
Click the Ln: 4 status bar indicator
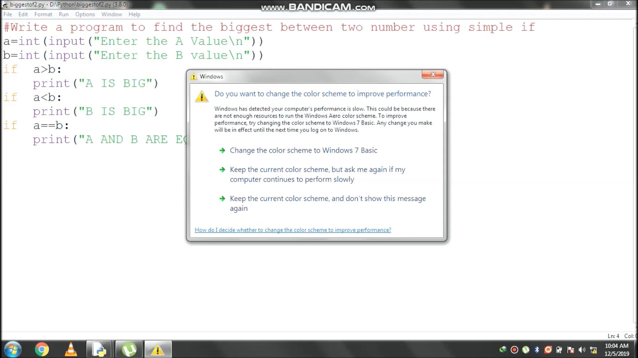(x=614, y=336)
